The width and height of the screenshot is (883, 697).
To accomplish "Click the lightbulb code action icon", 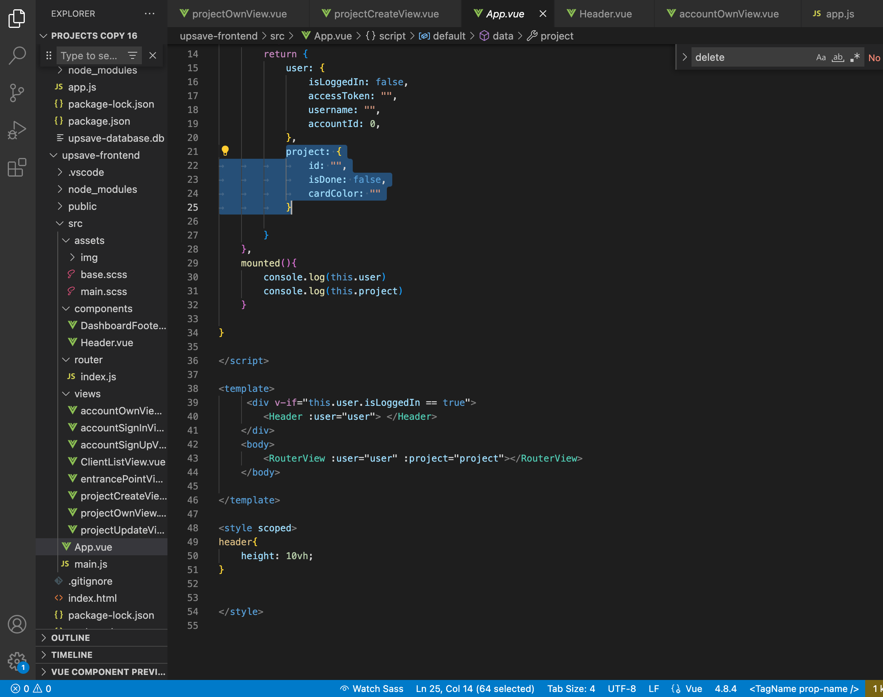I will (225, 151).
